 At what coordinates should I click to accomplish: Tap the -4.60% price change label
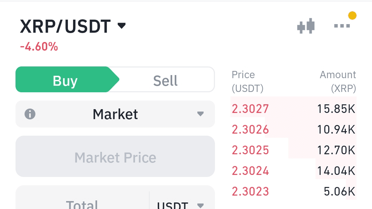(x=39, y=46)
